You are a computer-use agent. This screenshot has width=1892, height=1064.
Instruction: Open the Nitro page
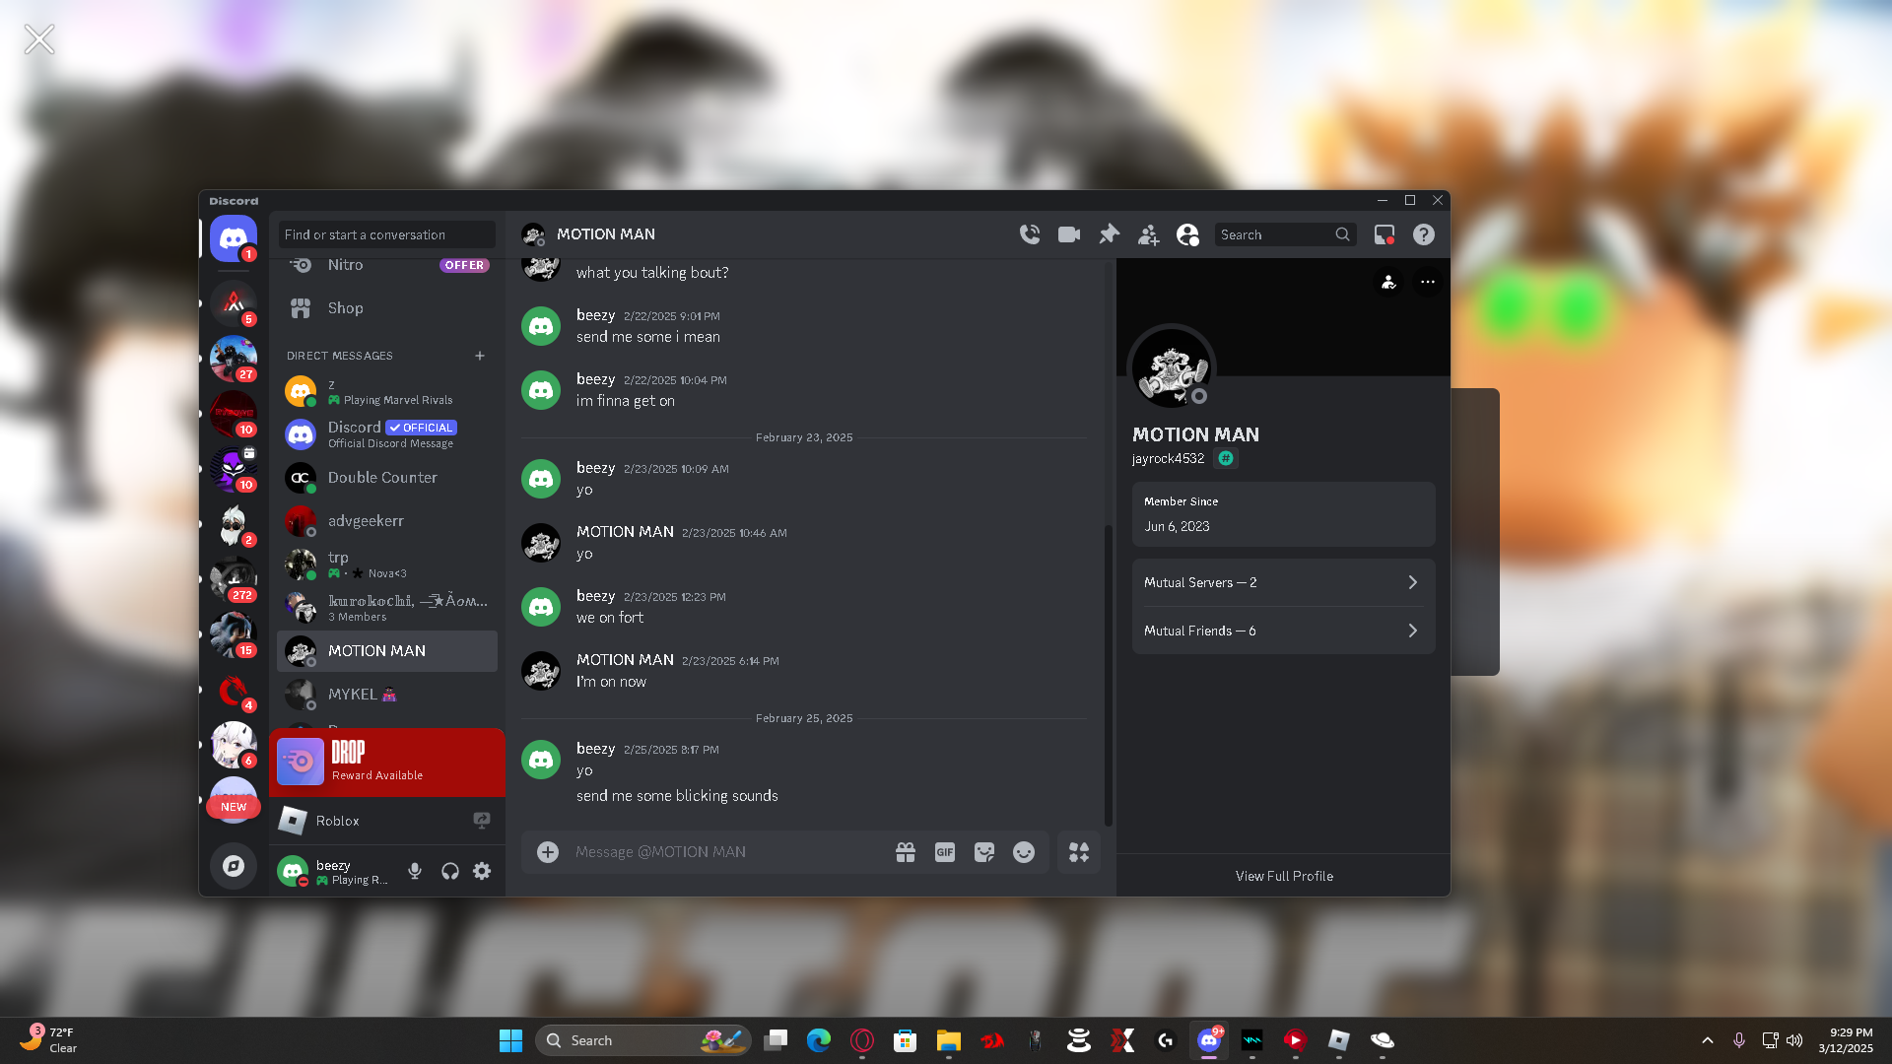coord(387,265)
